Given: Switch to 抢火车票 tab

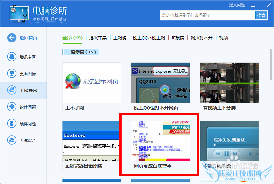Looking at the screenshot, I should pos(98,38).
